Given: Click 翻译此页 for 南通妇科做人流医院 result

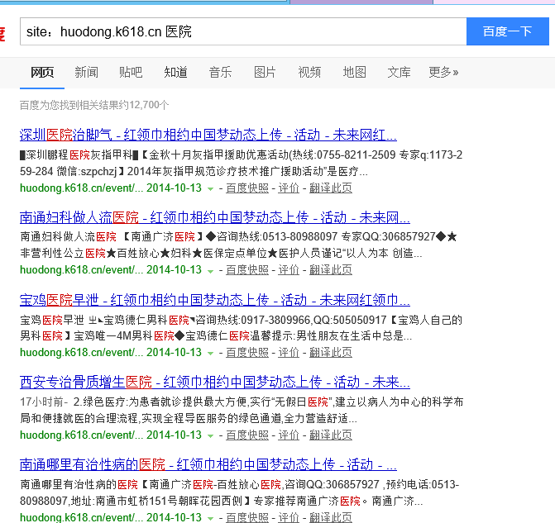Looking at the screenshot, I should coord(331,270).
